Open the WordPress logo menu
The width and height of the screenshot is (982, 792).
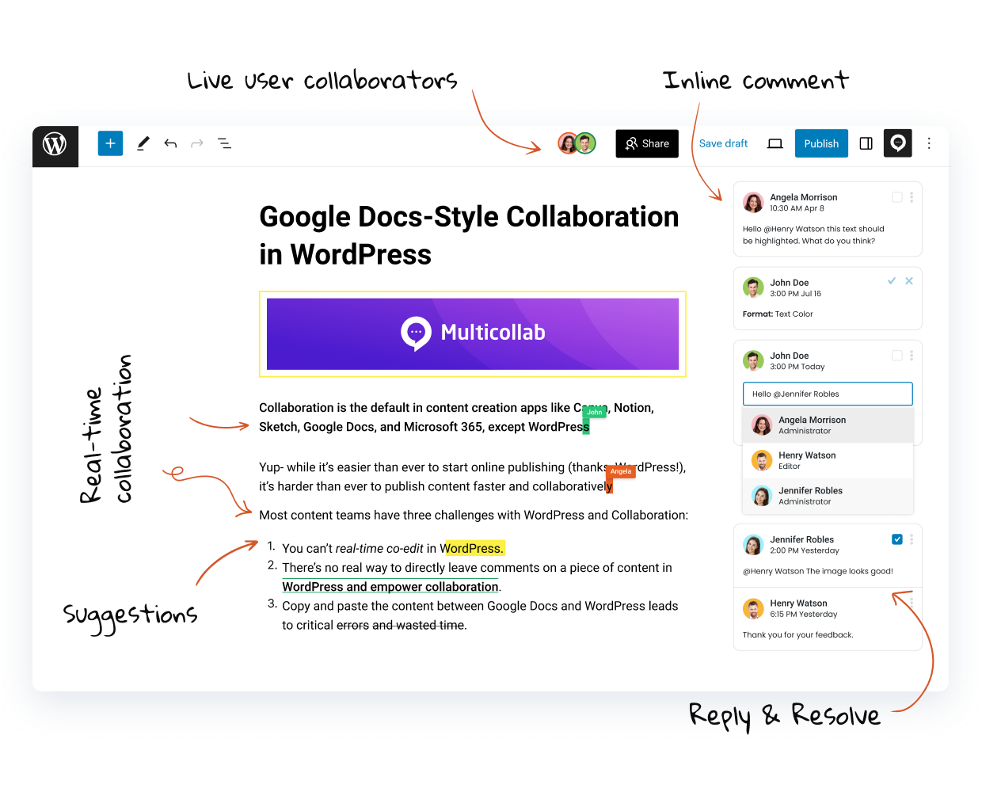pyautogui.click(x=55, y=145)
